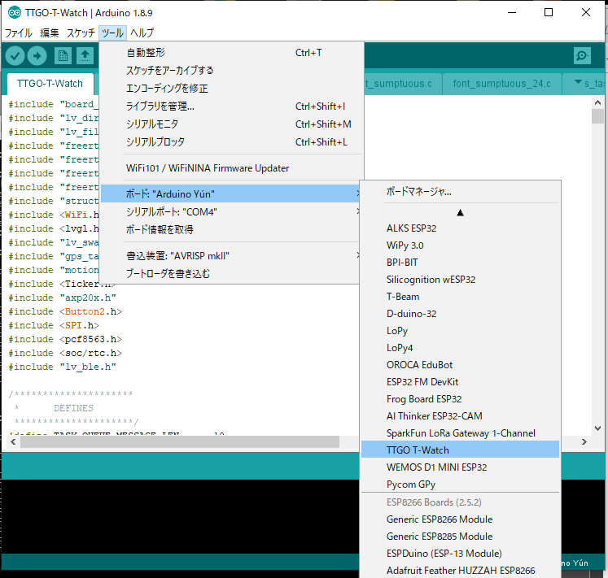Screen dimensions: 608x578
Task: Open ボードマネージャ... entry
Action: pyautogui.click(x=460, y=191)
